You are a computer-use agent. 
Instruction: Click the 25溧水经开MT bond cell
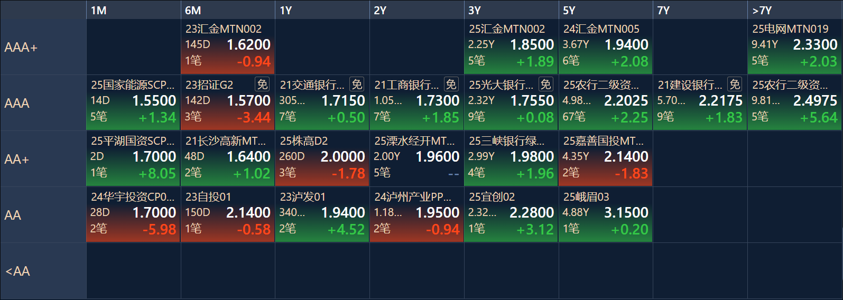point(416,158)
